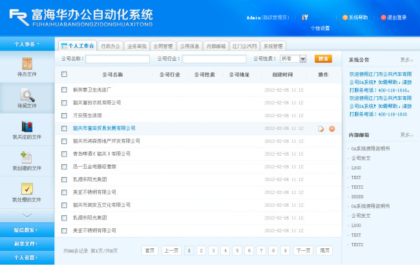Expand the 短信群发 sidebar section
The height and width of the screenshot is (265, 420).
[27, 230]
